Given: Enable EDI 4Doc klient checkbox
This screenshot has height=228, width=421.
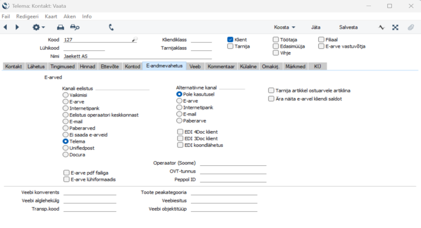Looking at the screenshot, I should (180, 132).
